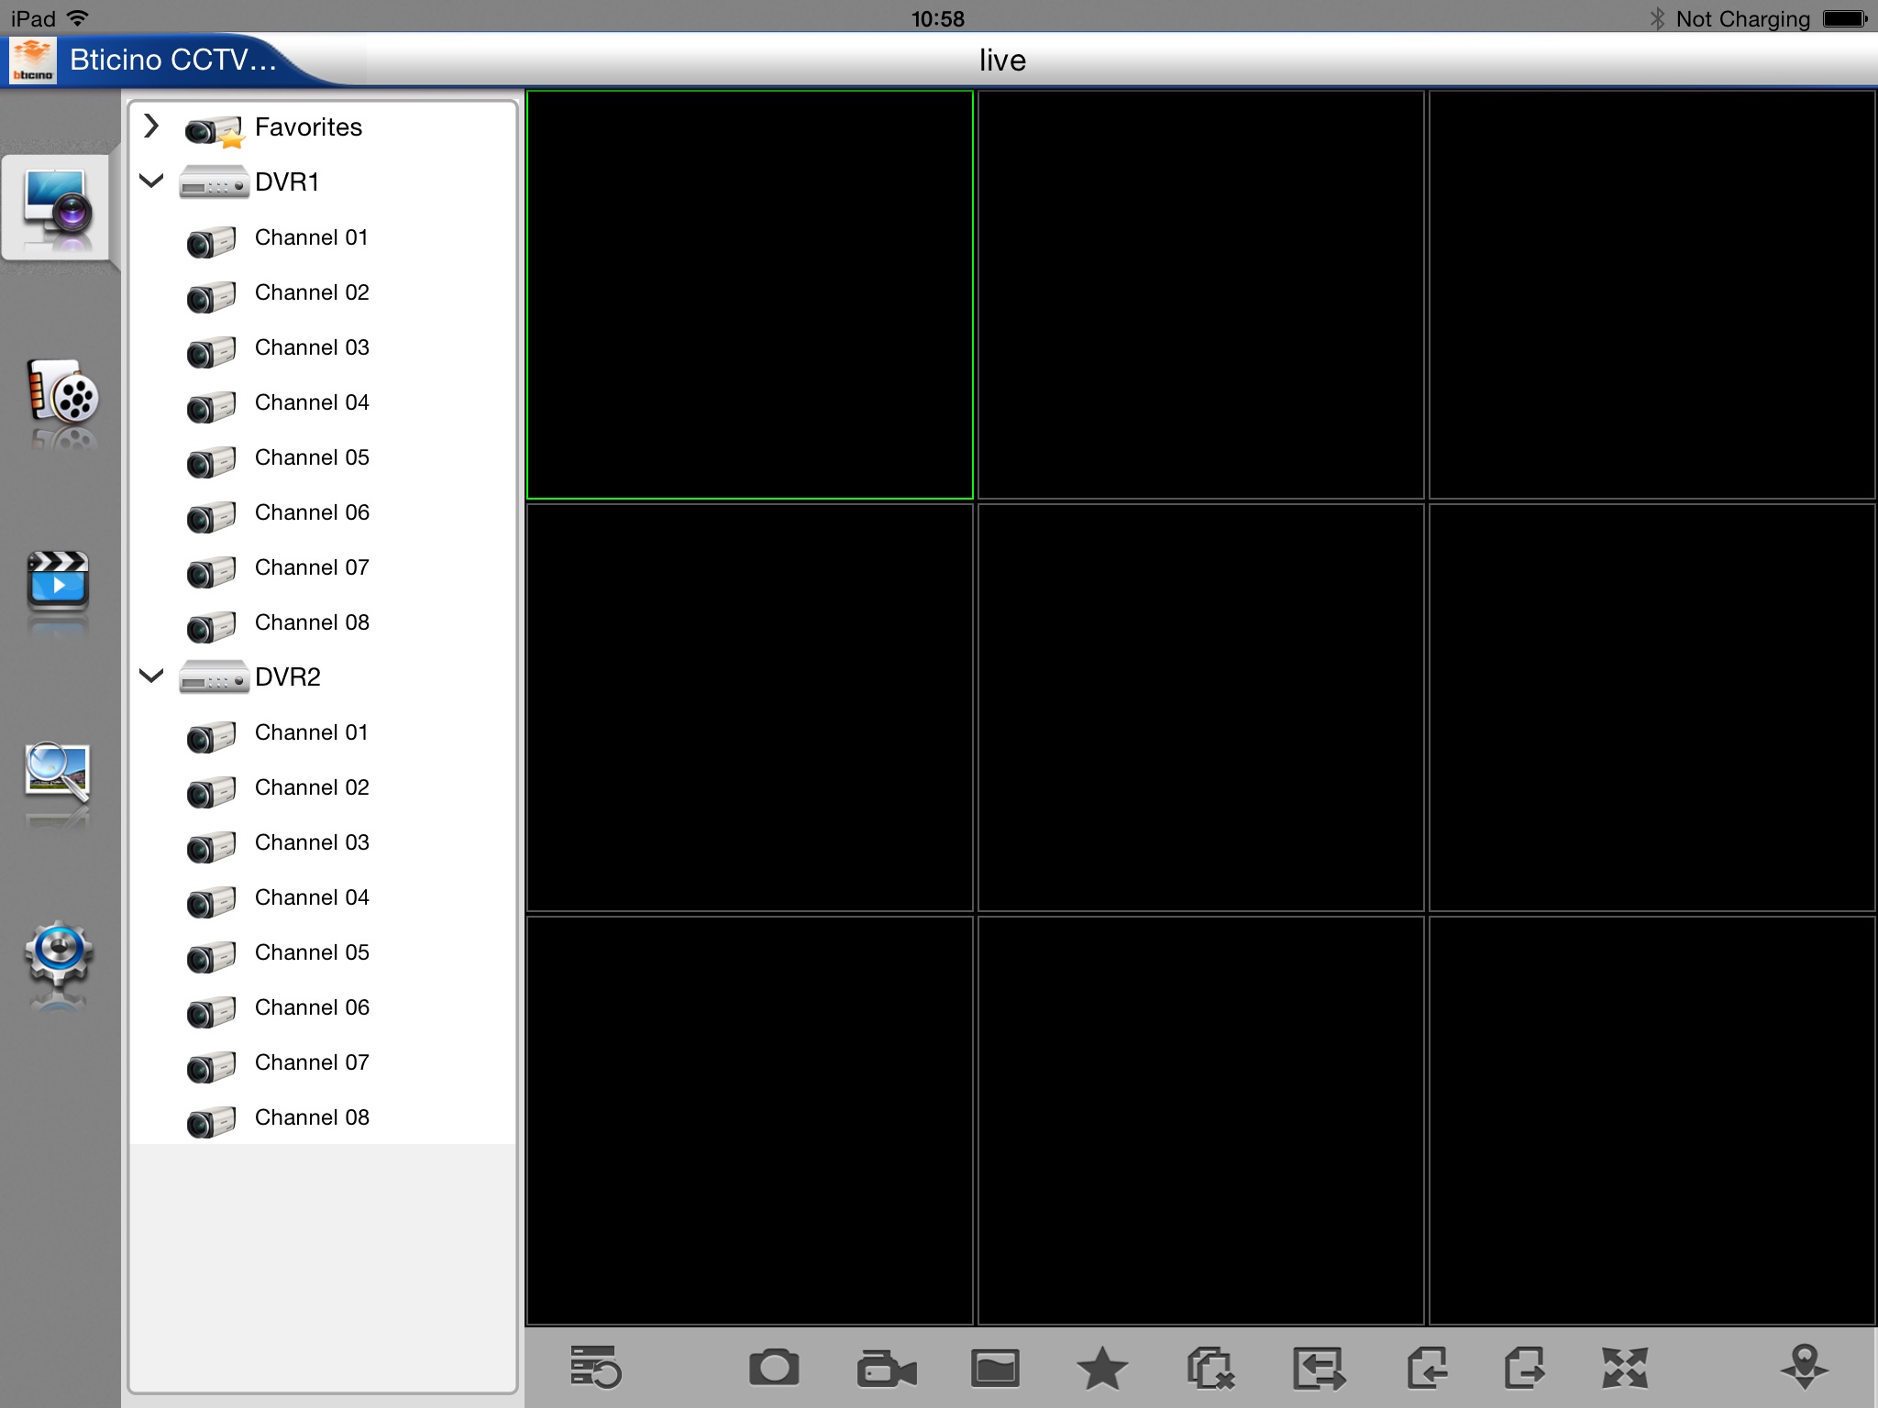Start recording with the camcorder icon
The image size is (1878, 1408).
pos(886,1369)
